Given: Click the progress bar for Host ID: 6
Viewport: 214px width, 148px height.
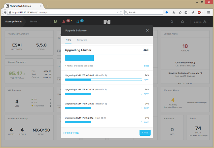Looking at the screenshot, I should pyautogui.click(x=103, y=108).
